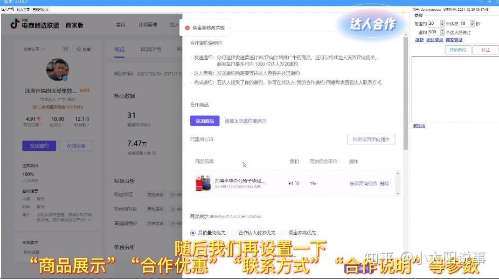Click the 设置定向佣金 link for the product
This screenshot has height=279, width=499.
tap(363, 184)
